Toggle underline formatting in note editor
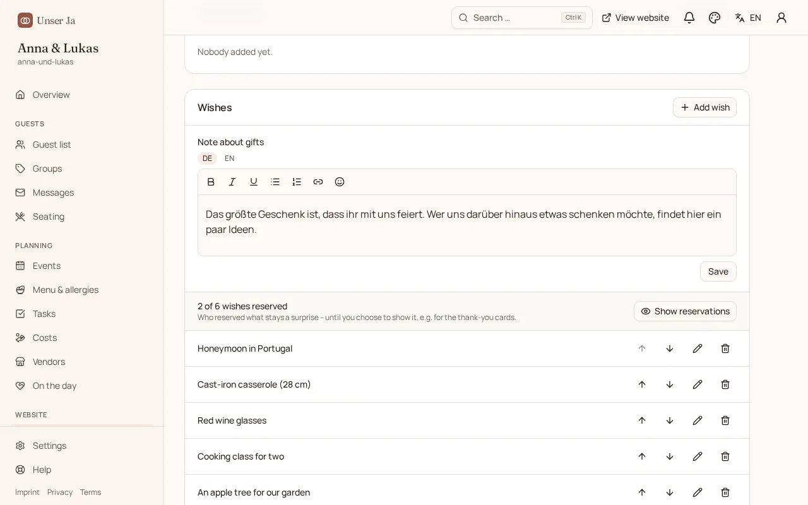Viewport: 808px width, 505px height. 254,182
